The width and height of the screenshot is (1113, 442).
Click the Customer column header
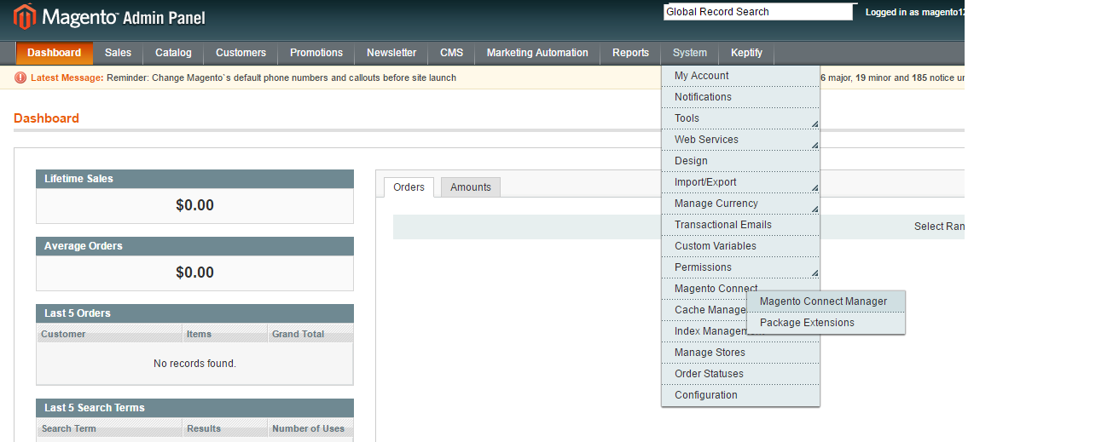109,334
